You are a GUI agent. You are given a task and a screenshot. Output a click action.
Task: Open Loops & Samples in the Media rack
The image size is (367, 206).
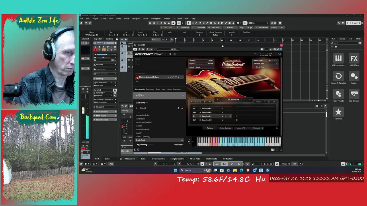coord(338,78)
